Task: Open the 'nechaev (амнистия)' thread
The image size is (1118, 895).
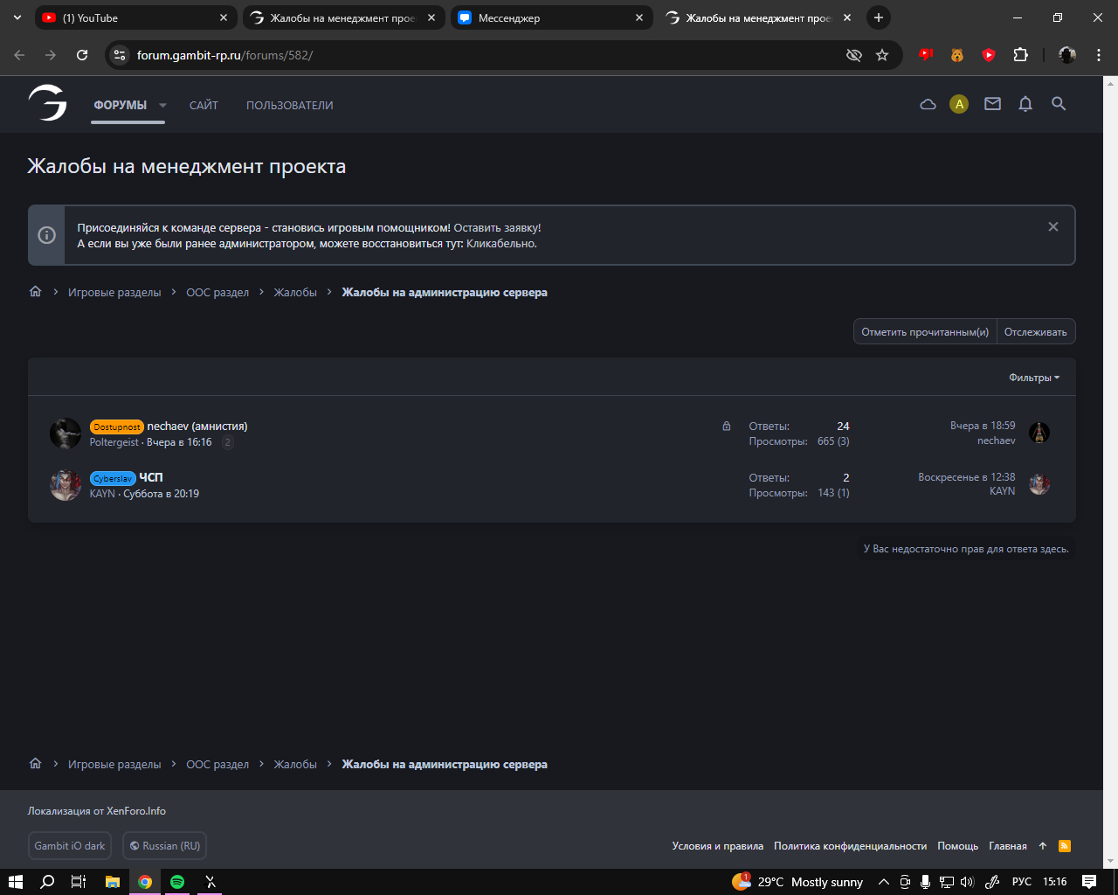Action: click(197, 427)
